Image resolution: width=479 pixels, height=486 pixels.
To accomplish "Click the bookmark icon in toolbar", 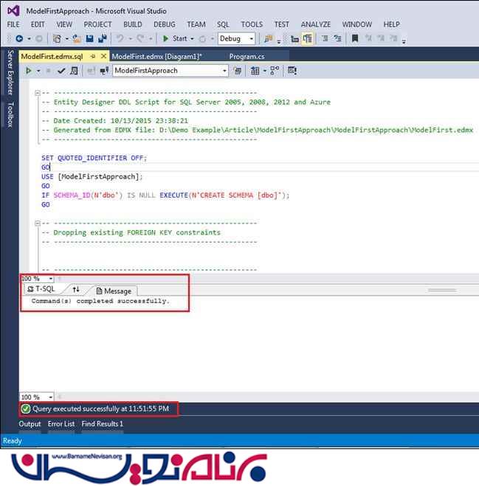I will pyautogui.click(x=355, y=38).
